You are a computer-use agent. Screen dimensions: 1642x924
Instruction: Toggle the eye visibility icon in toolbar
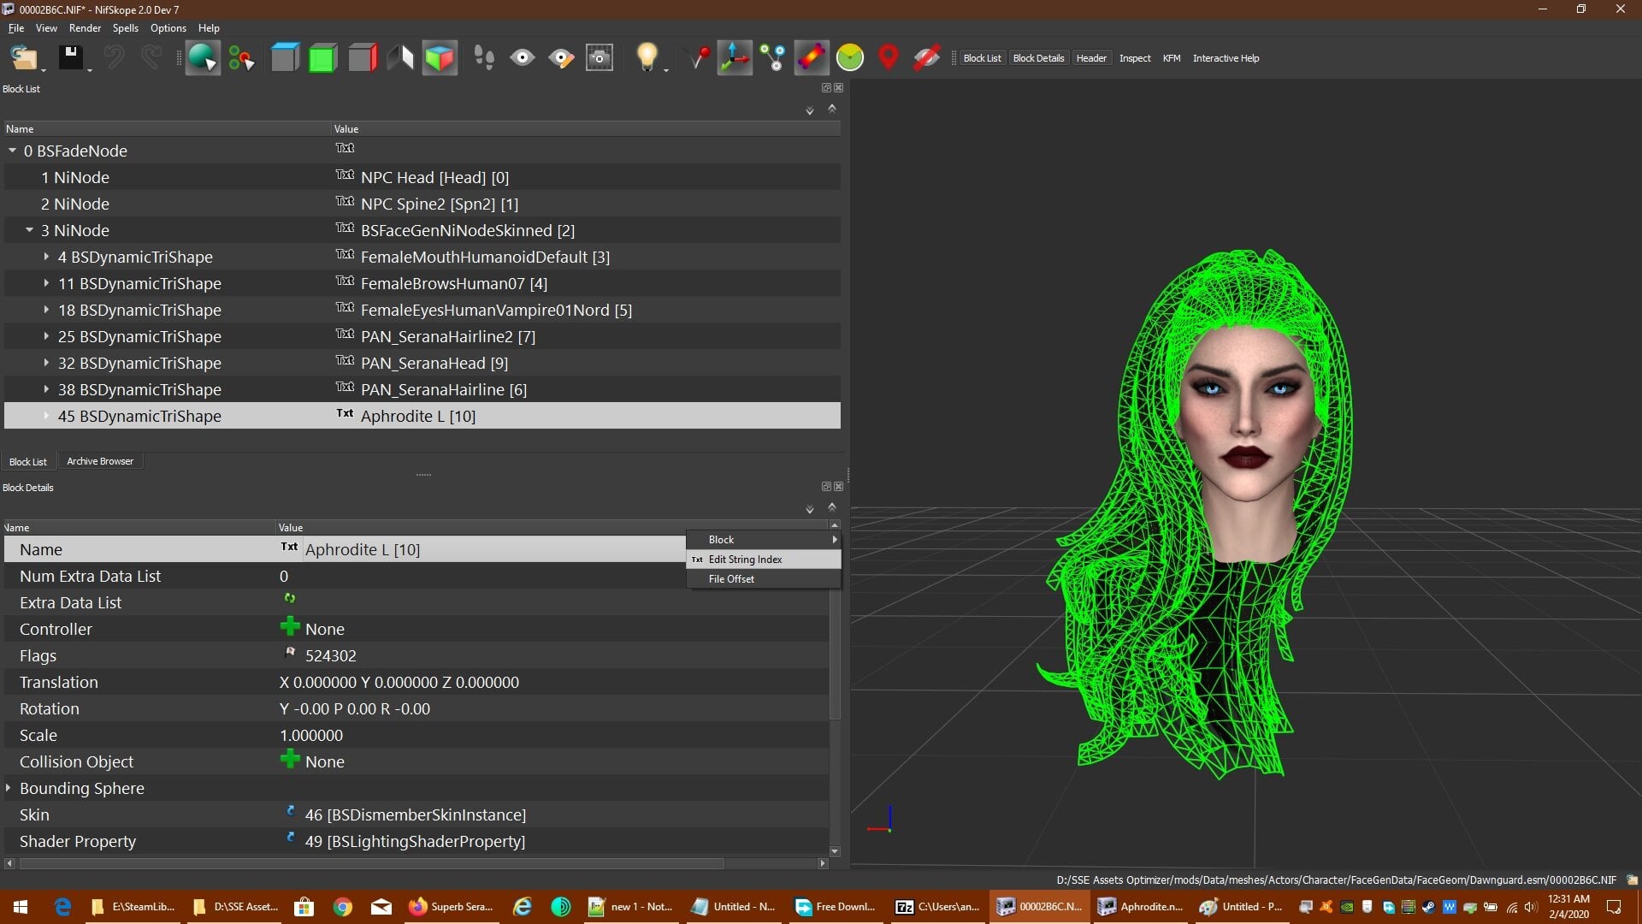coord(523,57)
